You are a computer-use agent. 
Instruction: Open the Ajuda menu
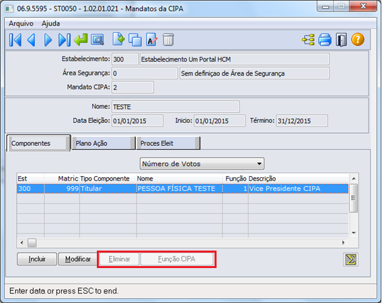pos(50,24)
